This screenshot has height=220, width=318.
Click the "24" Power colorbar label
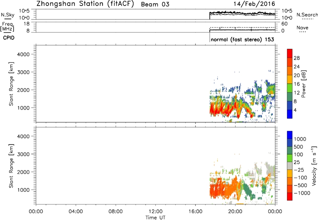tap(297, 67)
